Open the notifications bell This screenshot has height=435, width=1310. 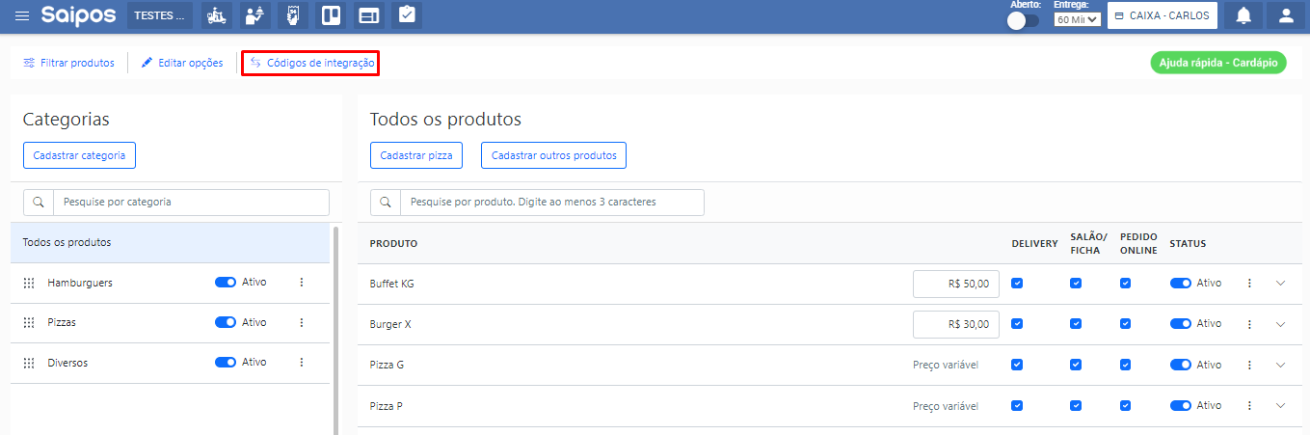[x=1243, y=15]
